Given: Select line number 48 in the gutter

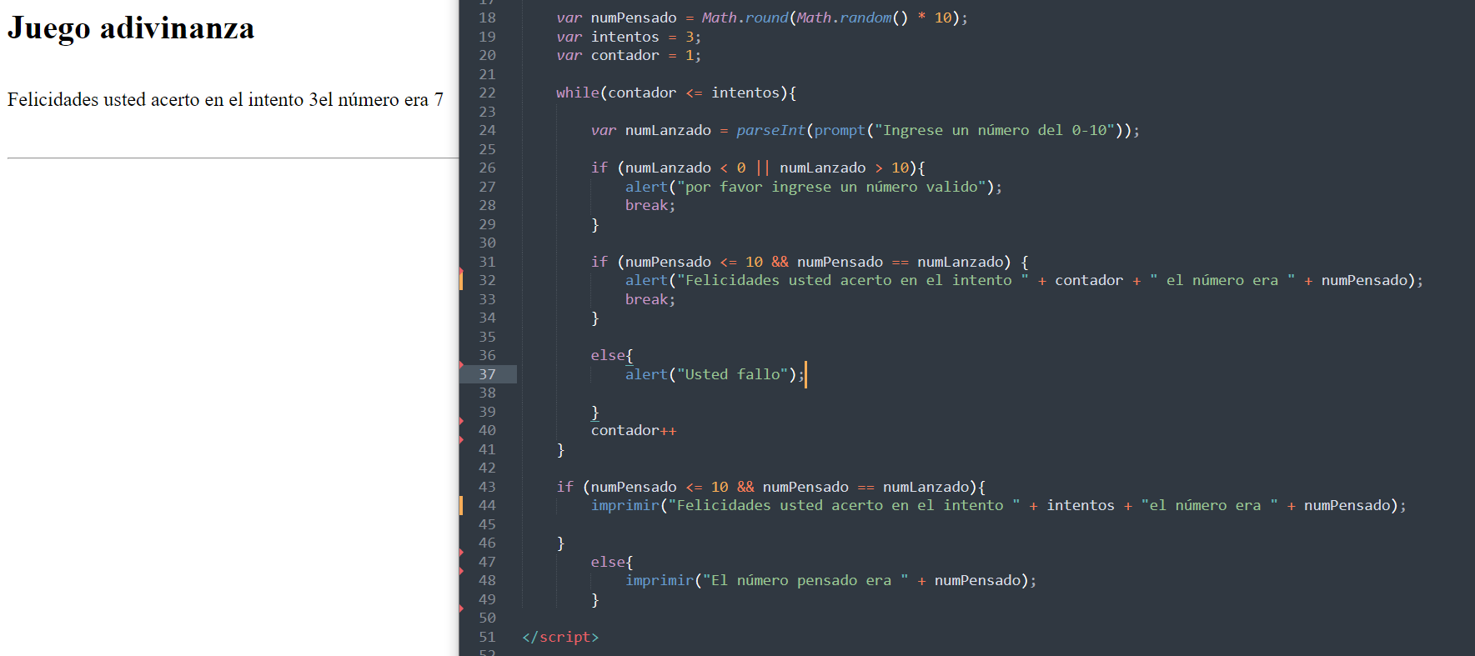Looking at the screenshot, I should pos(487,580).
